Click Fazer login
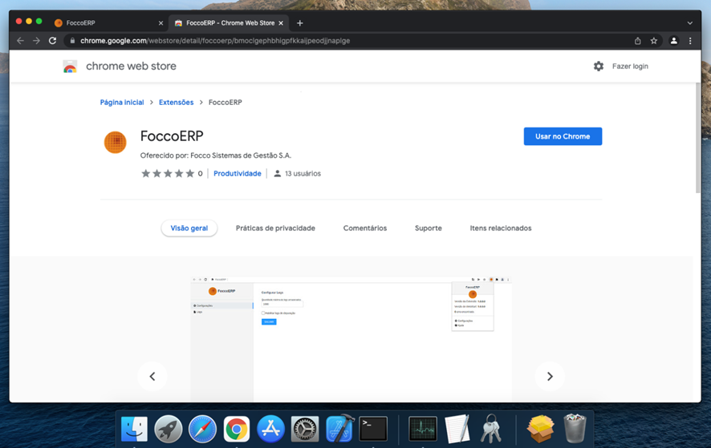 [630, 67]
